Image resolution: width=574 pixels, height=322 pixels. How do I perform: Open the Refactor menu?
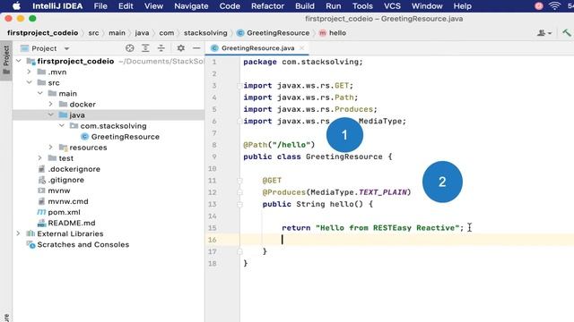coord(267,6)
